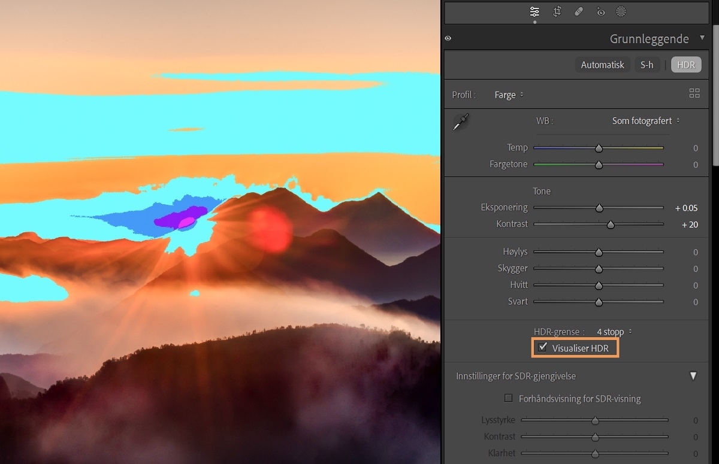Select the Edit sliders tool
This screenshot has width=719, height=464.
534,11
